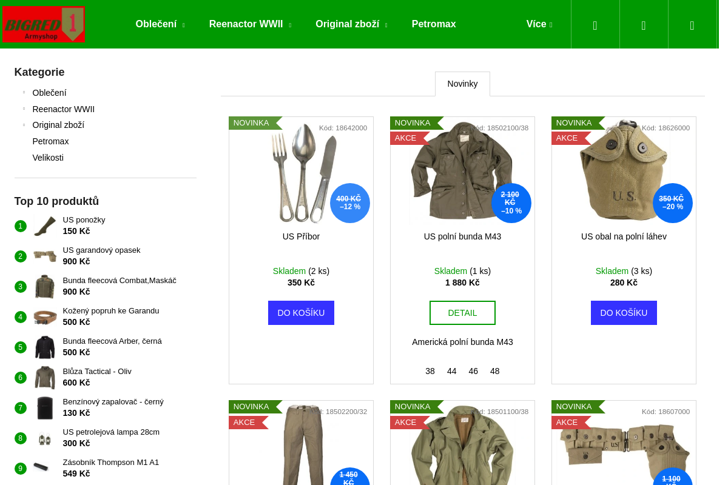The height and width of the screenshot is (485, 728).
Task: Choose size 44 for the M43 jacket
Action: (452, 371)
